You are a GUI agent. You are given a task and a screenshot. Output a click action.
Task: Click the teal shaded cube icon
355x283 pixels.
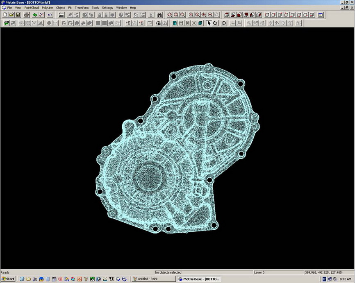200,23
